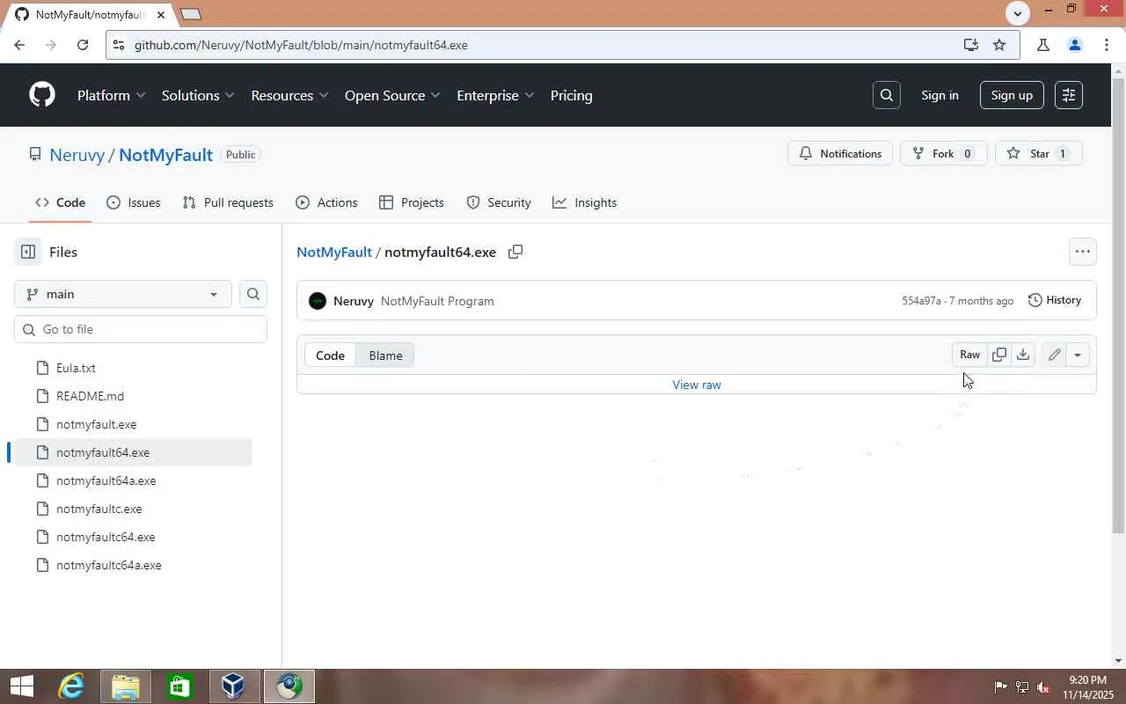1126x704 pixels.
Task: Switch to the Pull requests tab
Action: coord(228,202)
